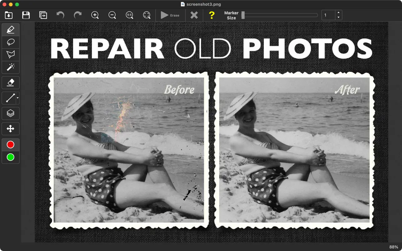Open the layers stack tool
Image resolution: width=402 pixels, height=251 pixels.
11,113
